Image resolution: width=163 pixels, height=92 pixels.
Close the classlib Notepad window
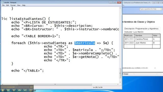119,2
